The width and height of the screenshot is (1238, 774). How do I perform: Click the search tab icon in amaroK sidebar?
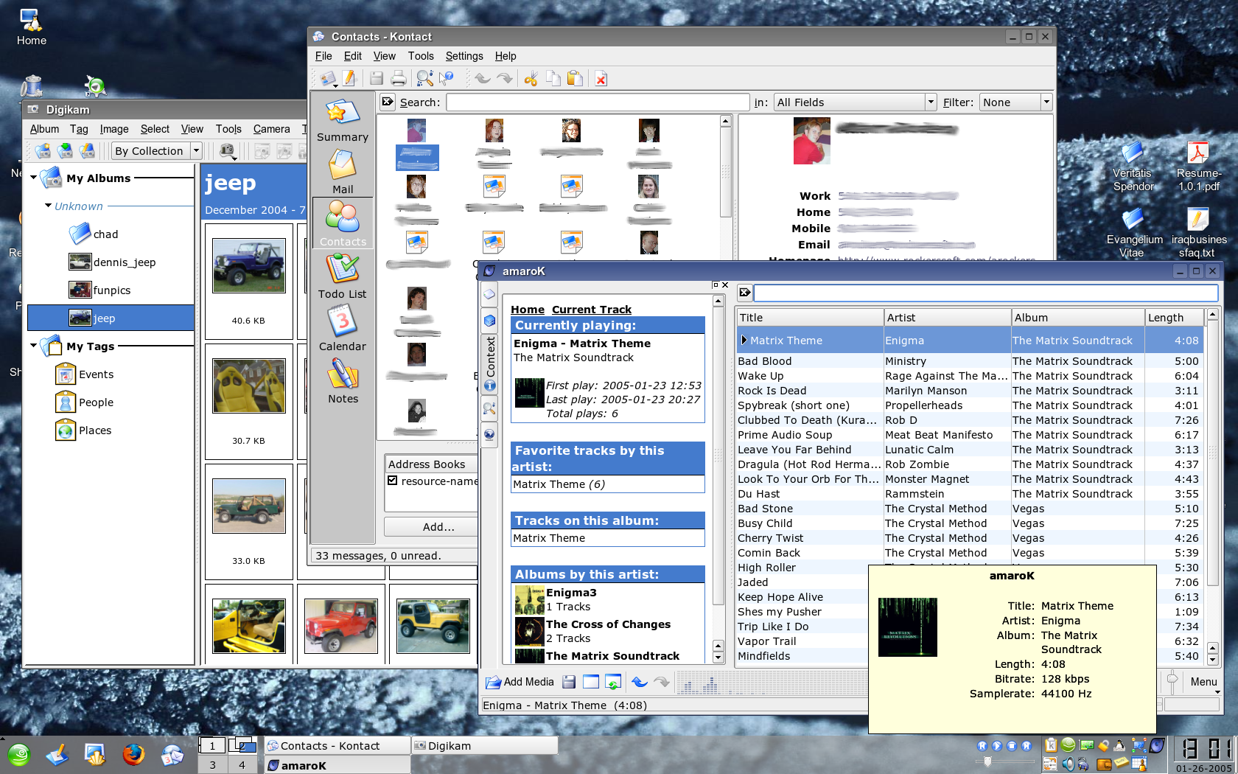(x=489, y=408)
